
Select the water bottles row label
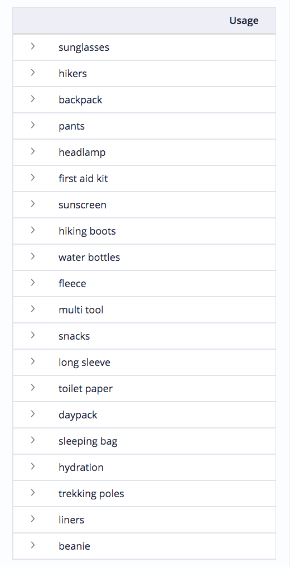click(89, 258)
